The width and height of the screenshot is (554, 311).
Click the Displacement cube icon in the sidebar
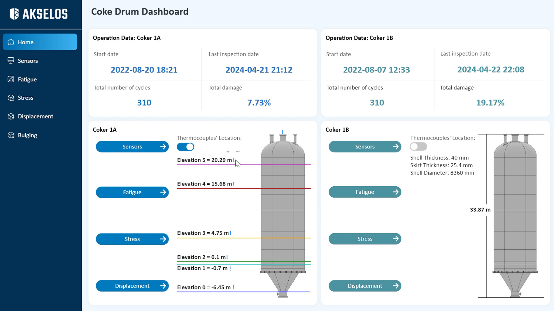(x=11, y=116)
